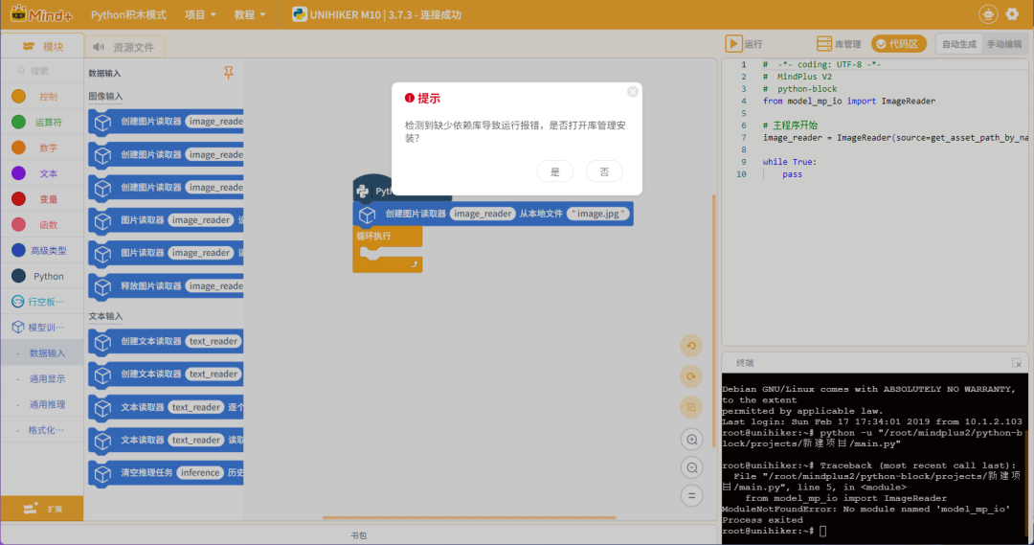Zoom in on the workspace
The image size is (1034, 545).
pyautogui.click(x=692, y=440)
